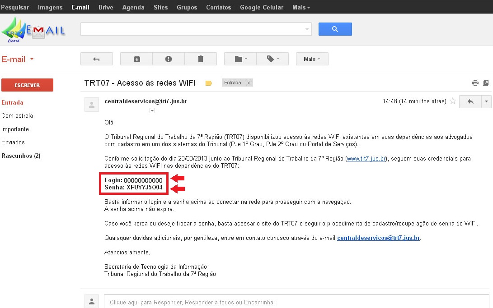
Task: Select Google Celular in the top bar
Action: click(262, 7)
